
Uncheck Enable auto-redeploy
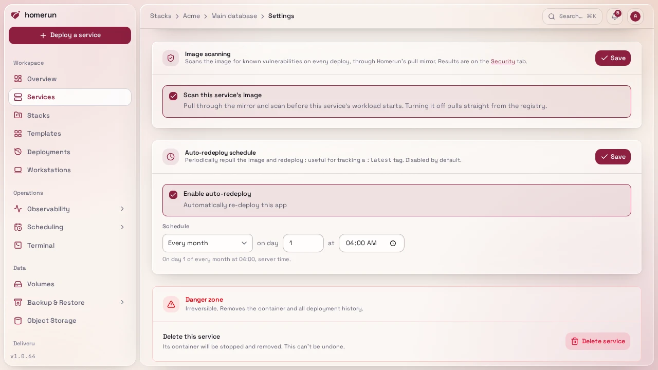(173, 195)
